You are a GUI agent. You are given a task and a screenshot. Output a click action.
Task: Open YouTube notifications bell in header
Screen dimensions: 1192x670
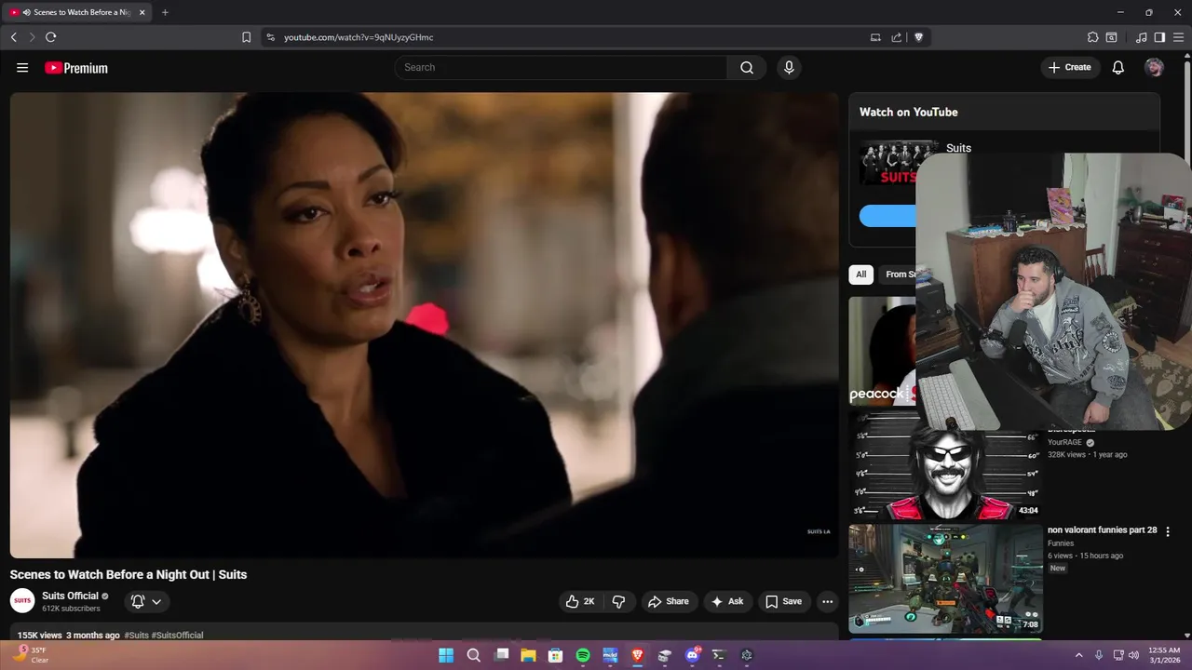click(x=1118, y=68)
